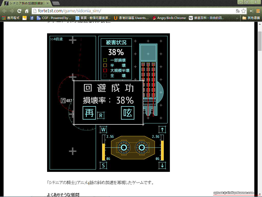This screenshot has width=262, height=197.
Task: Click the small R shortcut key icon
Action: tap(101, 116)
